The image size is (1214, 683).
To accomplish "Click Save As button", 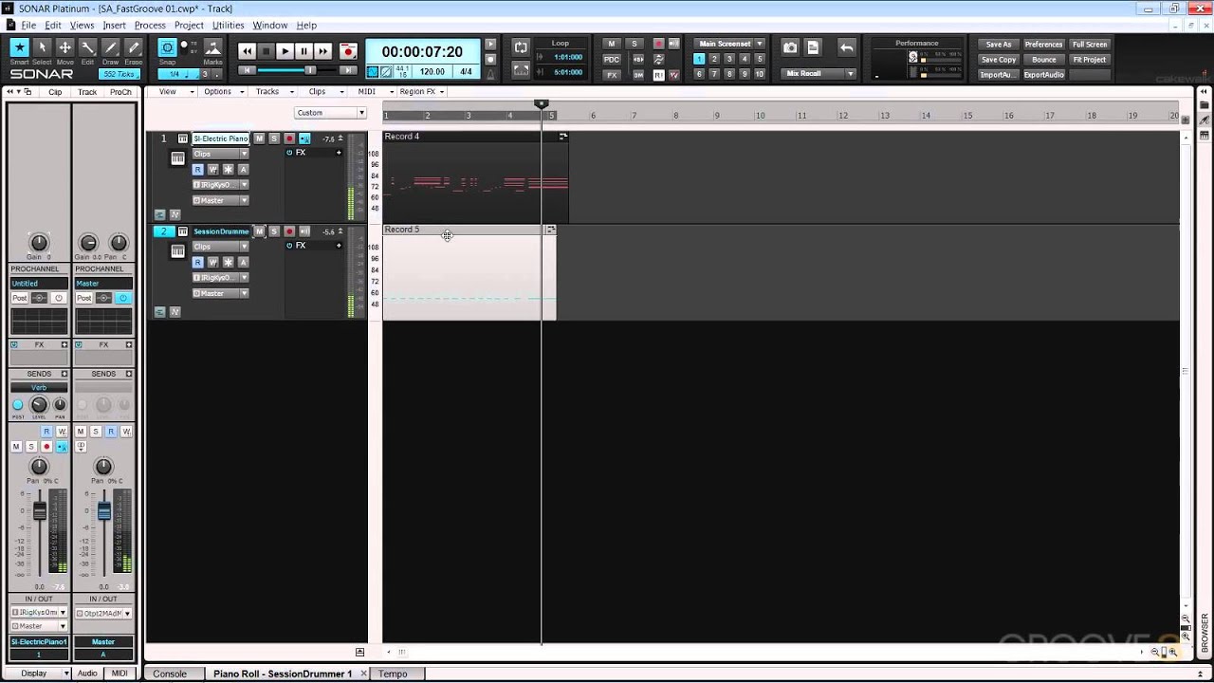I will click(x=998, y=44).
